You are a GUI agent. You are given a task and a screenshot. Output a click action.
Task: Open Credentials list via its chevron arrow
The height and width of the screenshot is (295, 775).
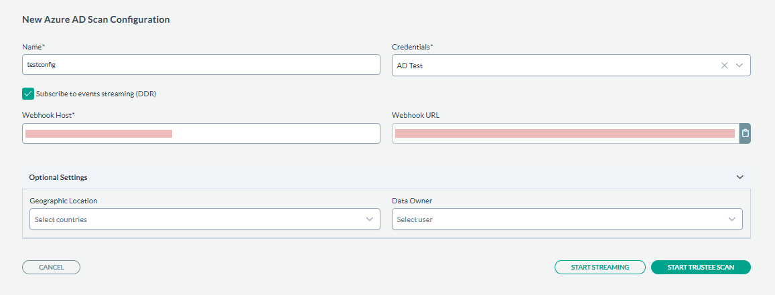click(x=739, y=66)
